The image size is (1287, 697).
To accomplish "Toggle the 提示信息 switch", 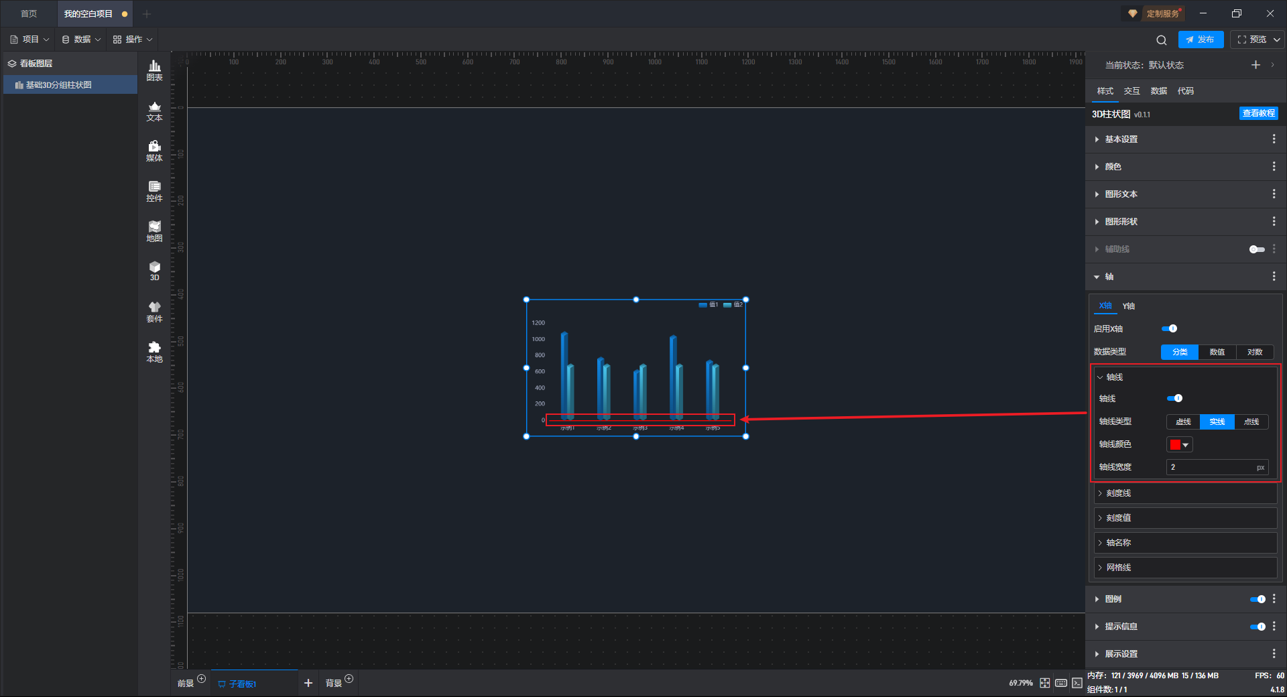I will [1258, 627].
